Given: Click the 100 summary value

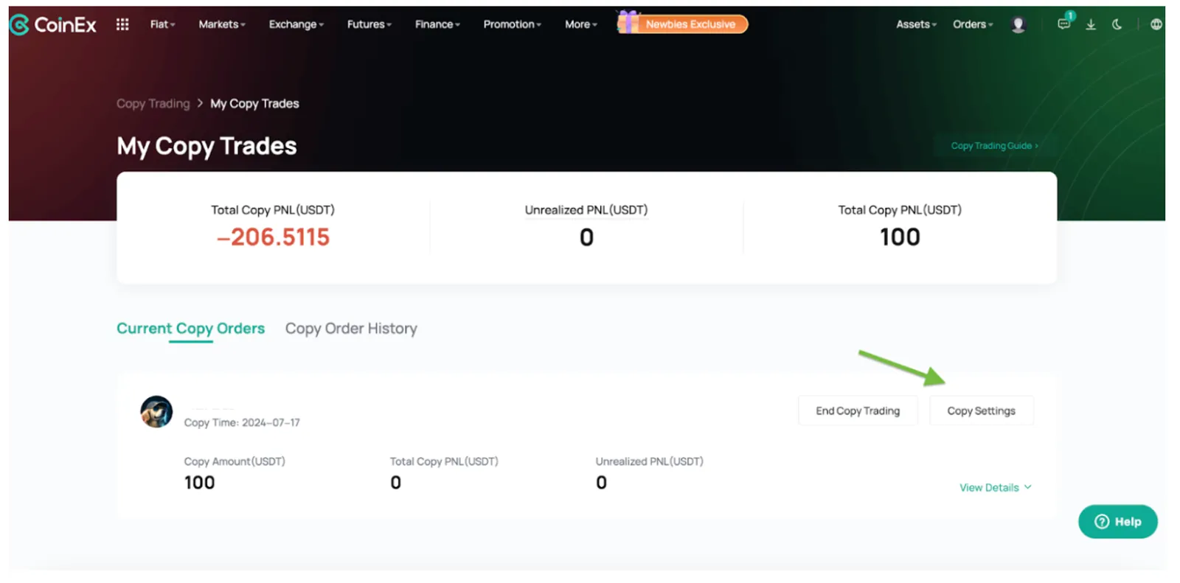Looking at the screenshot, I should coord(900,237).
